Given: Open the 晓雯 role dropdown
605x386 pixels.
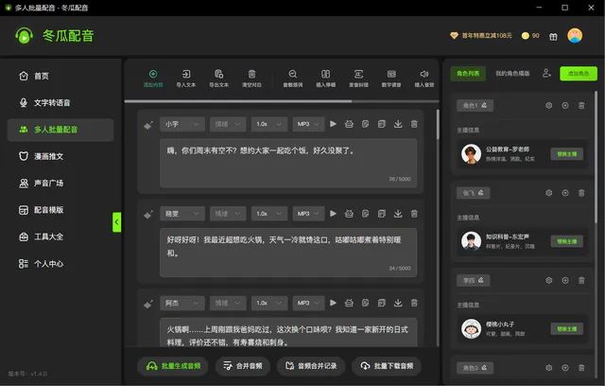Looking at the screenshot, I should coord(182,214).
